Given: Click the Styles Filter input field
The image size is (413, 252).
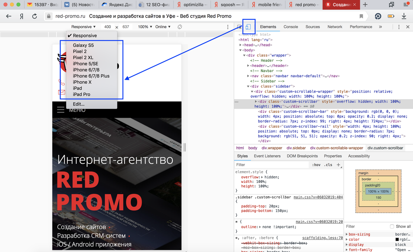Looking at the screenshot, I should pyautogui.click(x=272, y=165).
